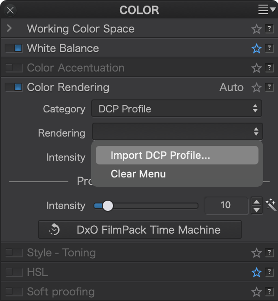The image size is (278, 301).
Task: Click the DxO FilmPack Time Machine button
Action: coord(140,229)
